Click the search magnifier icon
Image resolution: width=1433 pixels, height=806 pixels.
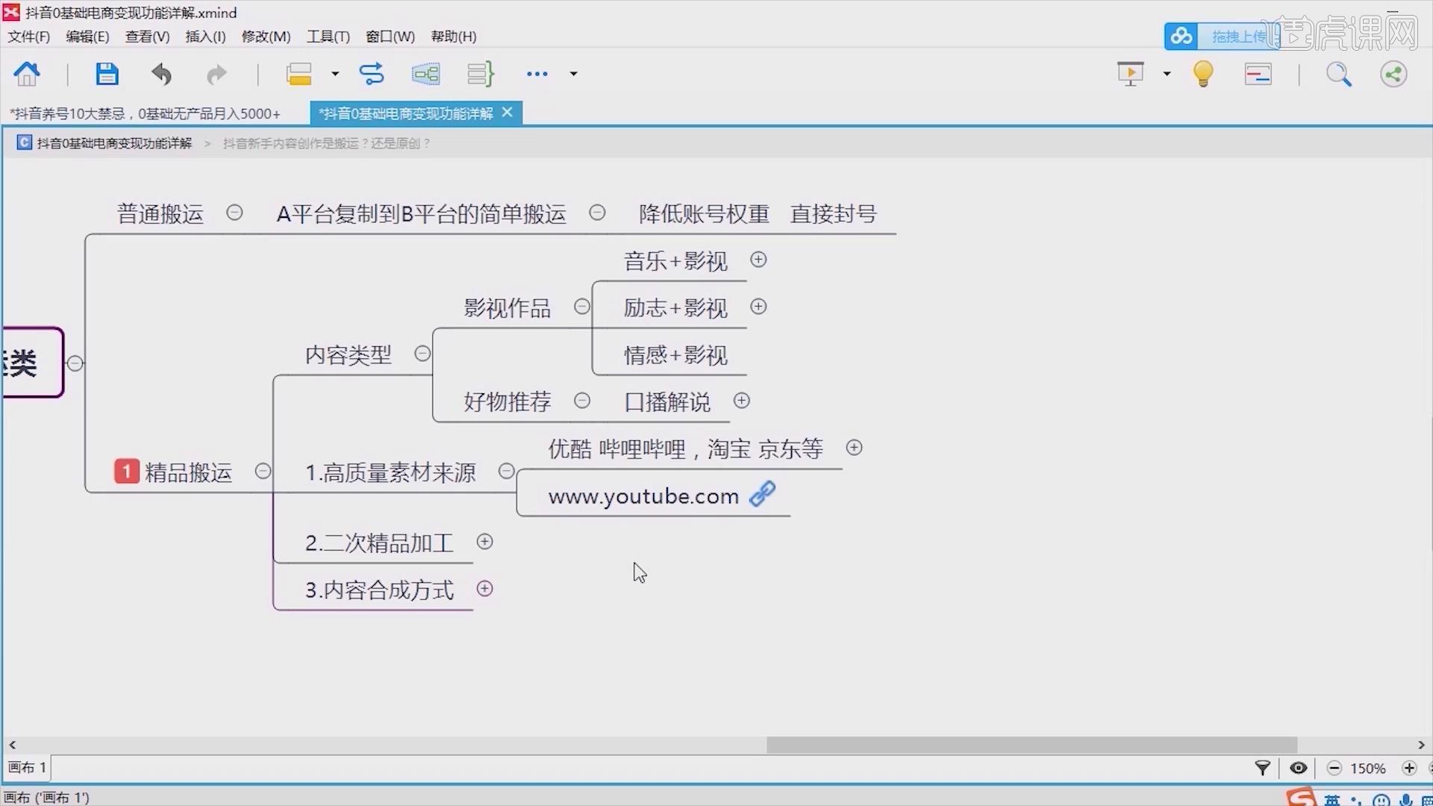[x=1338, y=74]
